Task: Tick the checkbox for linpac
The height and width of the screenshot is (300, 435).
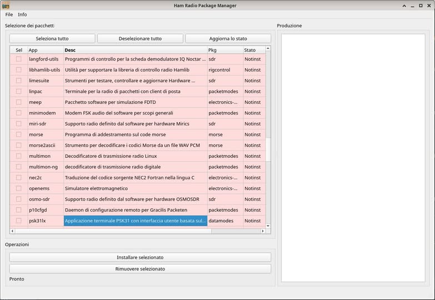Action: point(18,91)
